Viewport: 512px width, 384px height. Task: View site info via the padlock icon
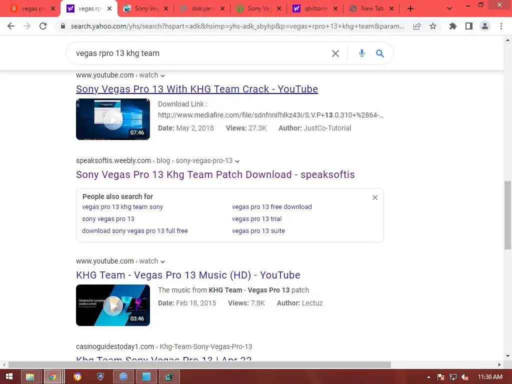tap(63, 26)
